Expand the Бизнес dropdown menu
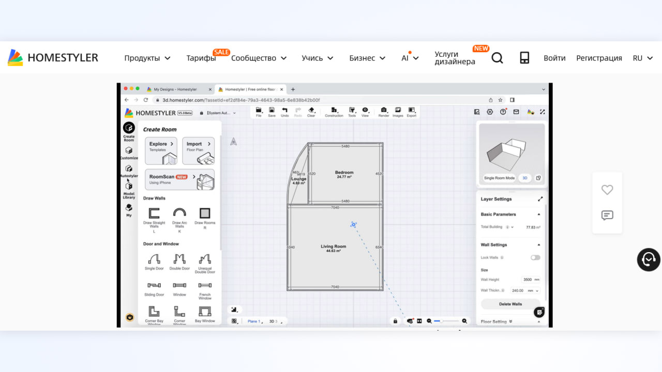 367,58
